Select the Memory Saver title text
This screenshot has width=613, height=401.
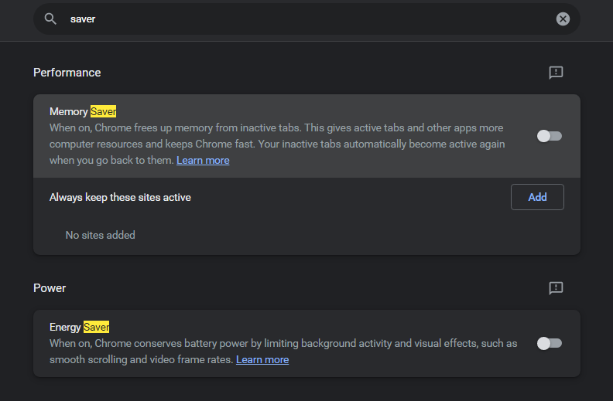[83, 111]
